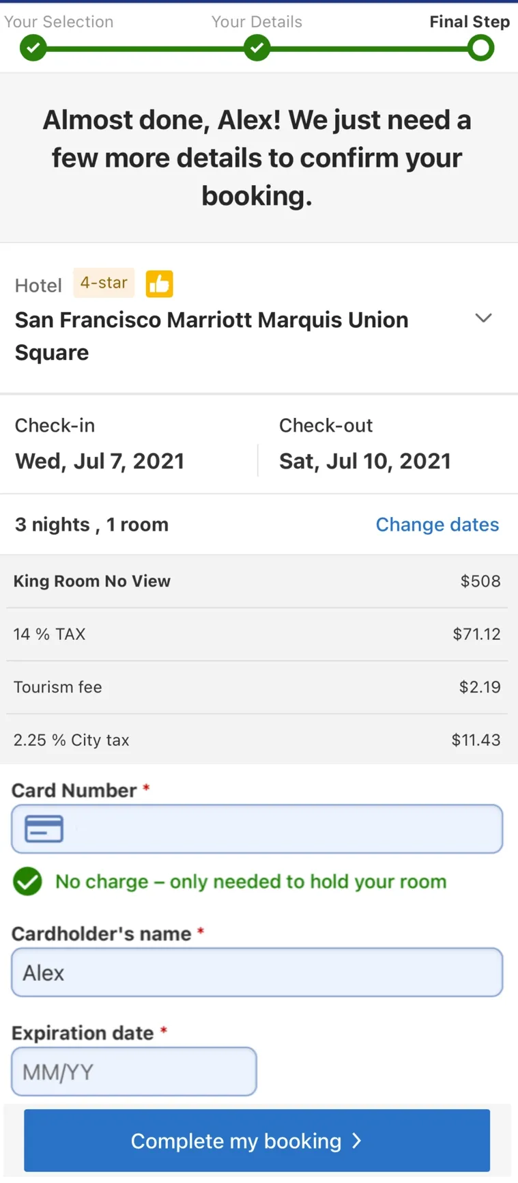Click the green checkmark beside No charge
The width and height of the screenshot is (518, 1183).
coord(27,881)
